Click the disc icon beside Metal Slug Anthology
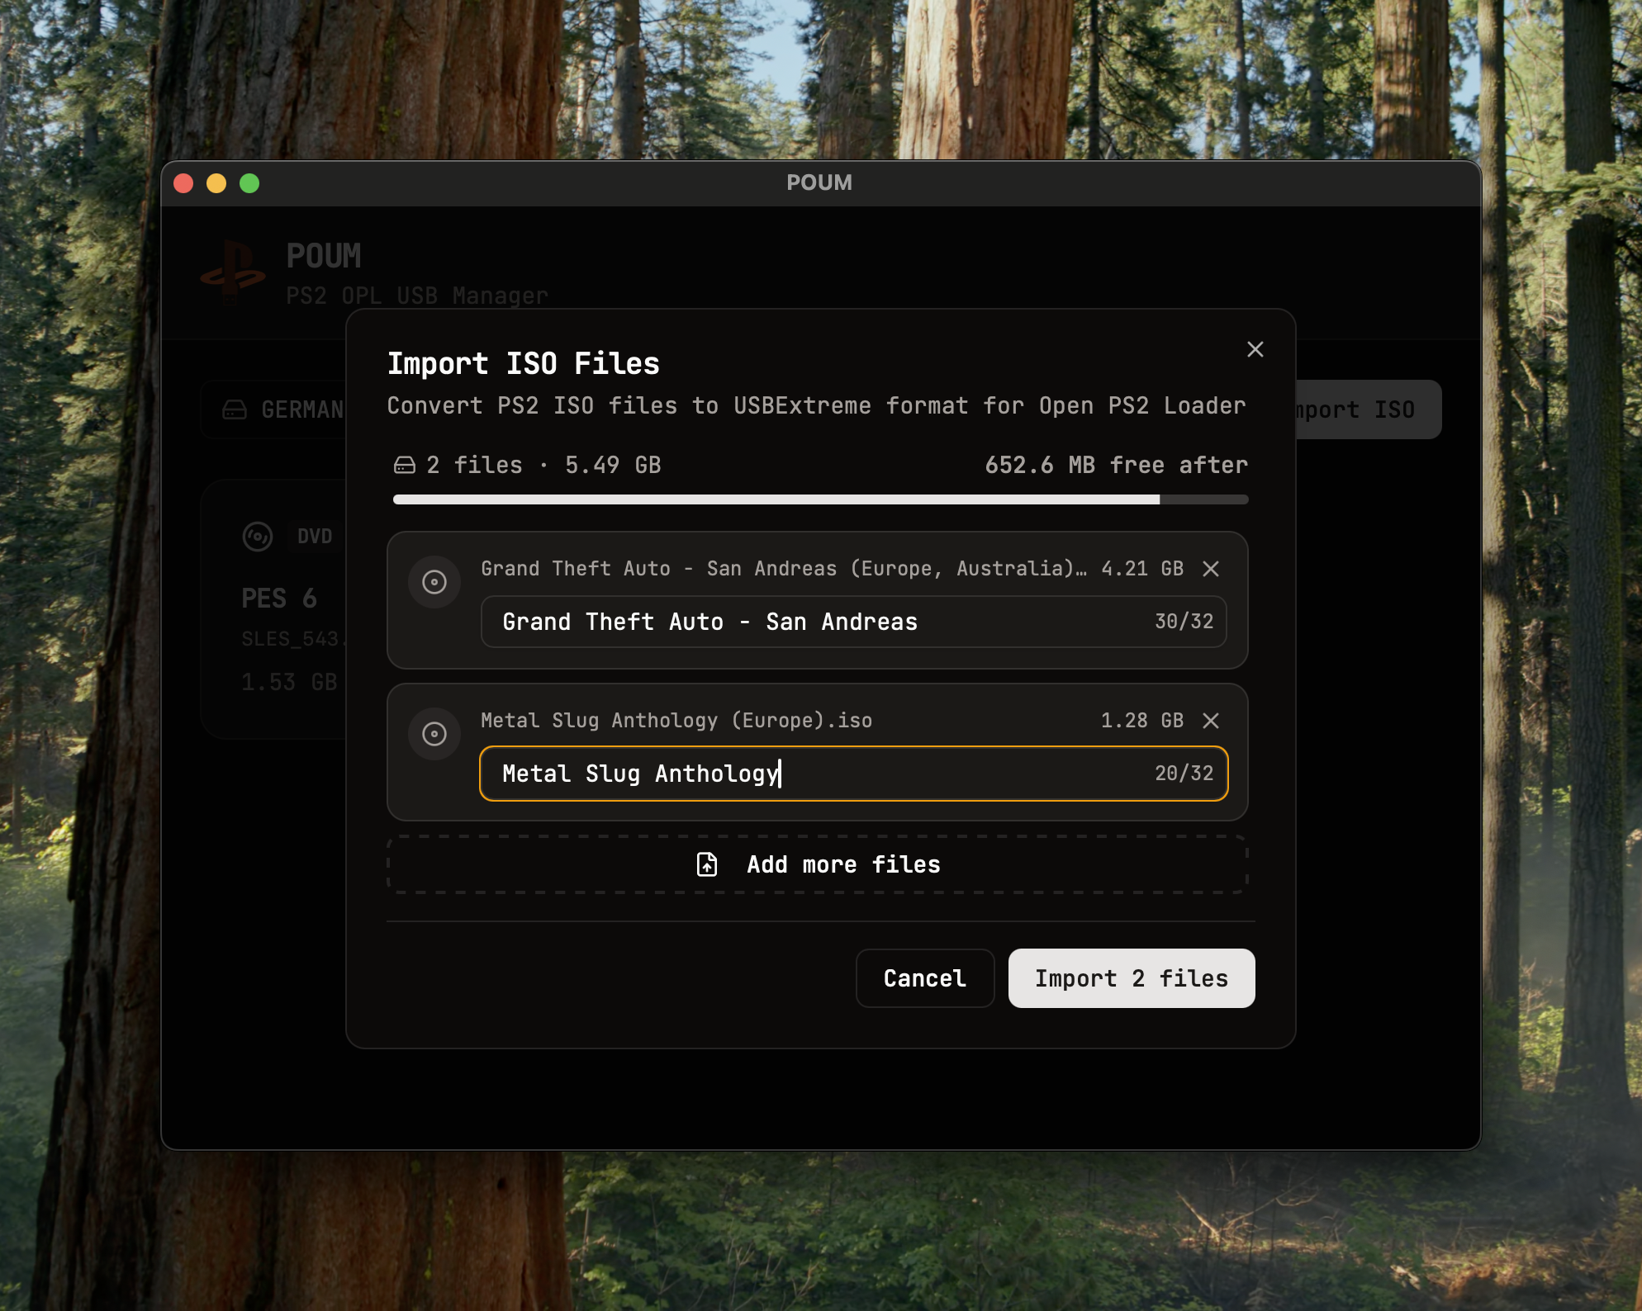Viewport: 1642px width, 1311px height. point(434,734)
